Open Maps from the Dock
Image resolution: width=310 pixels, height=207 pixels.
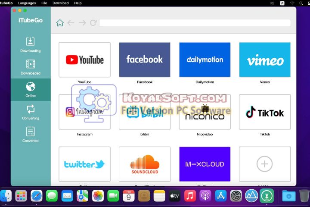(82, 196)
